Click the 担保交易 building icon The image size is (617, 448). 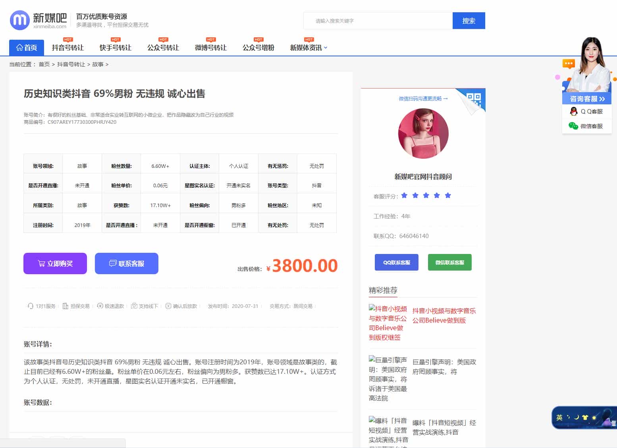click(65, 306)
